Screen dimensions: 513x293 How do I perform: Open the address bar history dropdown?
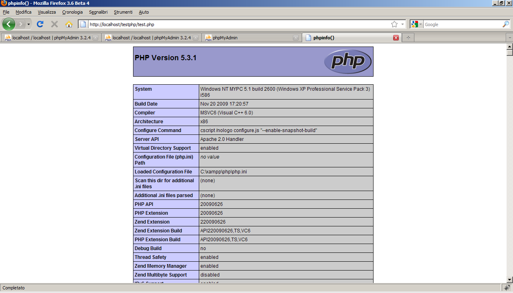coord(402,24)
